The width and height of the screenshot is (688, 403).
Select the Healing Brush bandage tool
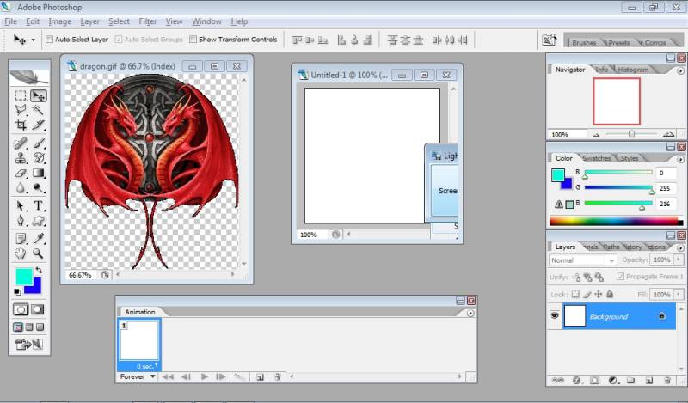pos(21,143)
